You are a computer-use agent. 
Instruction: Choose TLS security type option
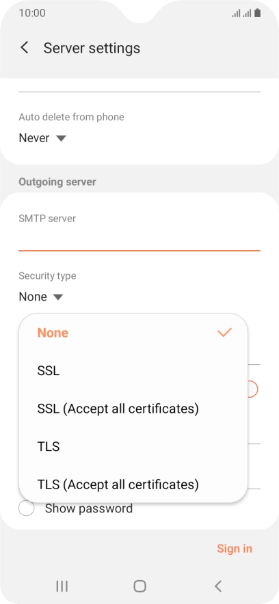pyautogui.click(x=133, y=446)
